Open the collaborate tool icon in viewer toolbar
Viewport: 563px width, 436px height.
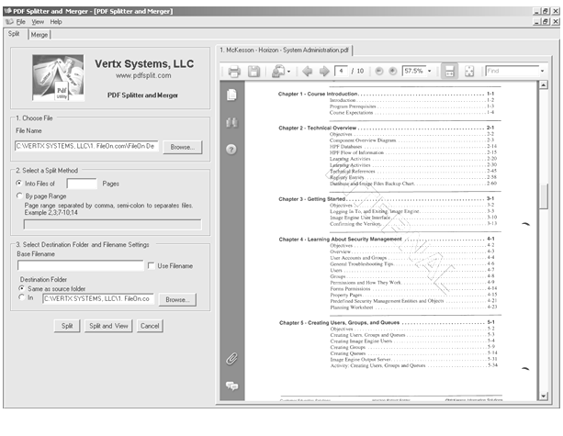pos(278,72)
